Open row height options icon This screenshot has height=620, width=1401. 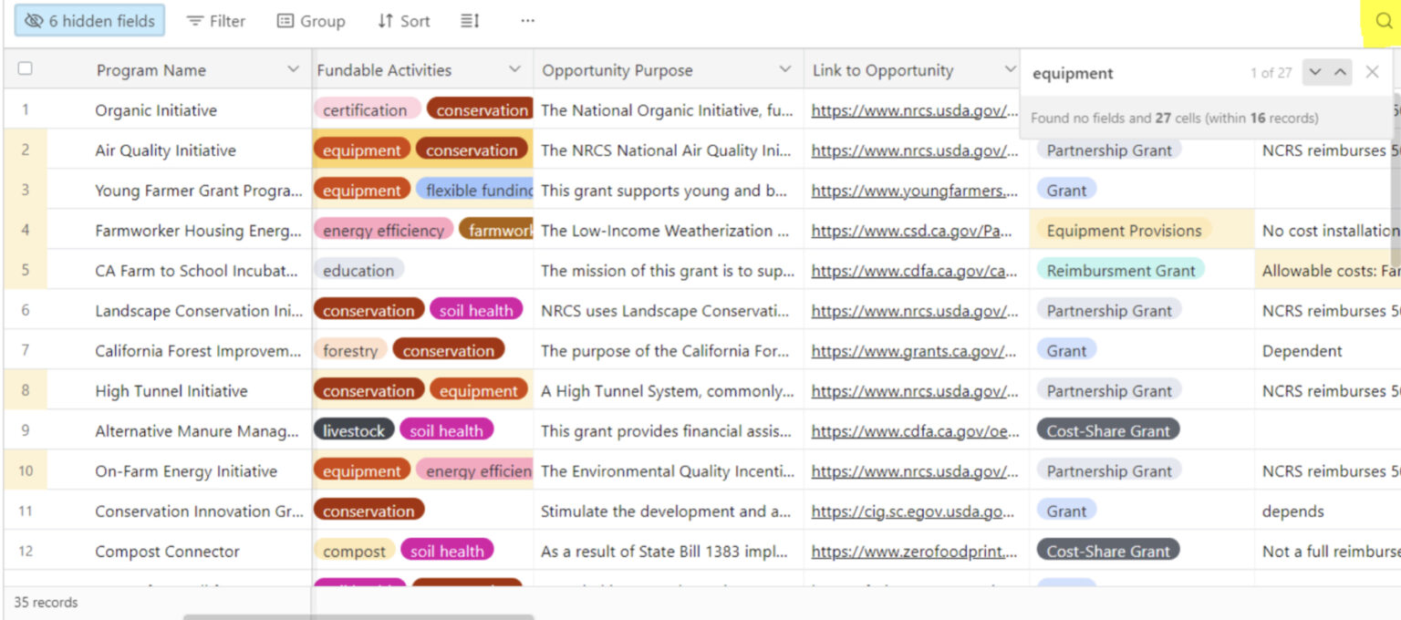click(x=470, y=21)
